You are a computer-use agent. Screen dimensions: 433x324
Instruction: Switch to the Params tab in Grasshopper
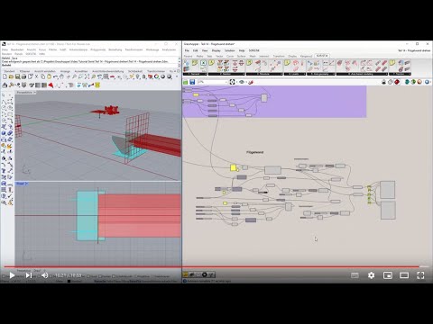click(x=188, y=56)
